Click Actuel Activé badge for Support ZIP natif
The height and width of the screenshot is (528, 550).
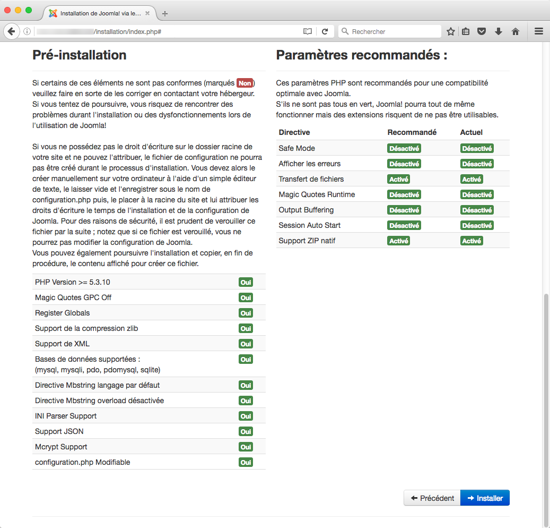pos(472,241)
